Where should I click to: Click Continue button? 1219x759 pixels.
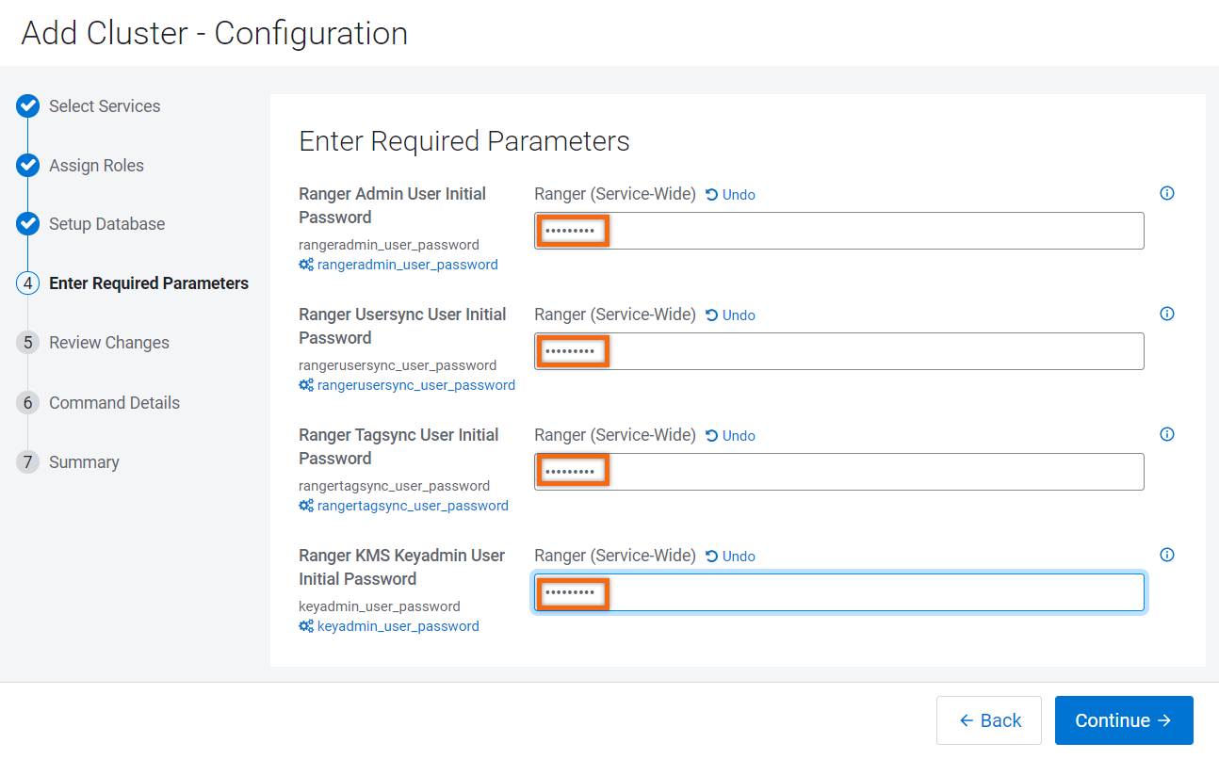point(1124,720)
